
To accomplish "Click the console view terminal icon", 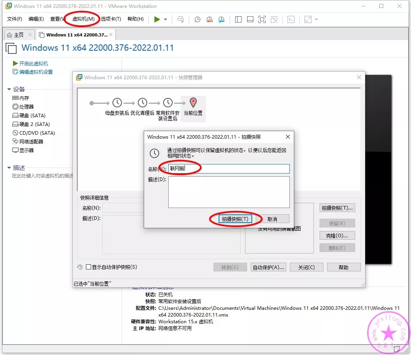I will [x=291, y=19].
